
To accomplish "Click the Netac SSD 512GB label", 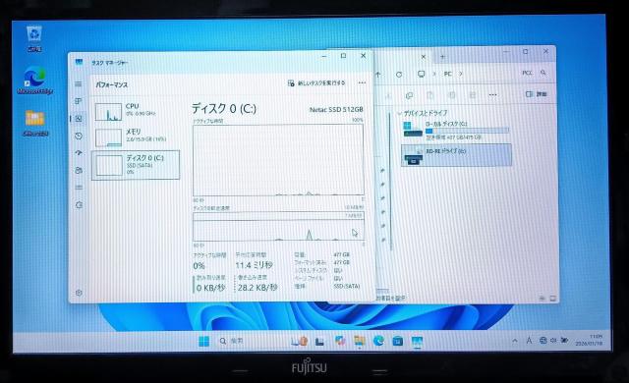I will [x=336, y=109].
